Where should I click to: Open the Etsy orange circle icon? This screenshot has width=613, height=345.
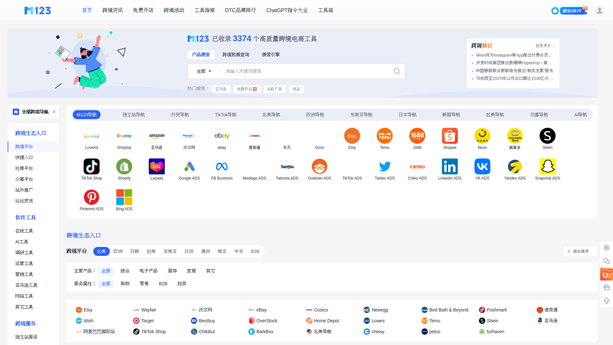352,136
